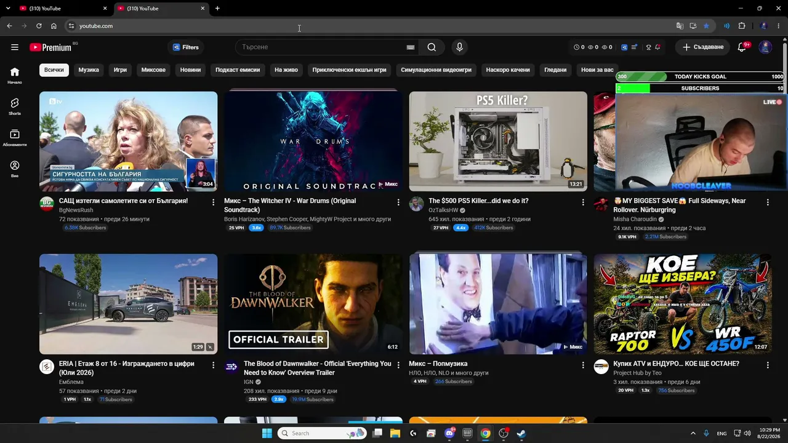Open the Misha Charoudin channel link

[x=635, y=219]
